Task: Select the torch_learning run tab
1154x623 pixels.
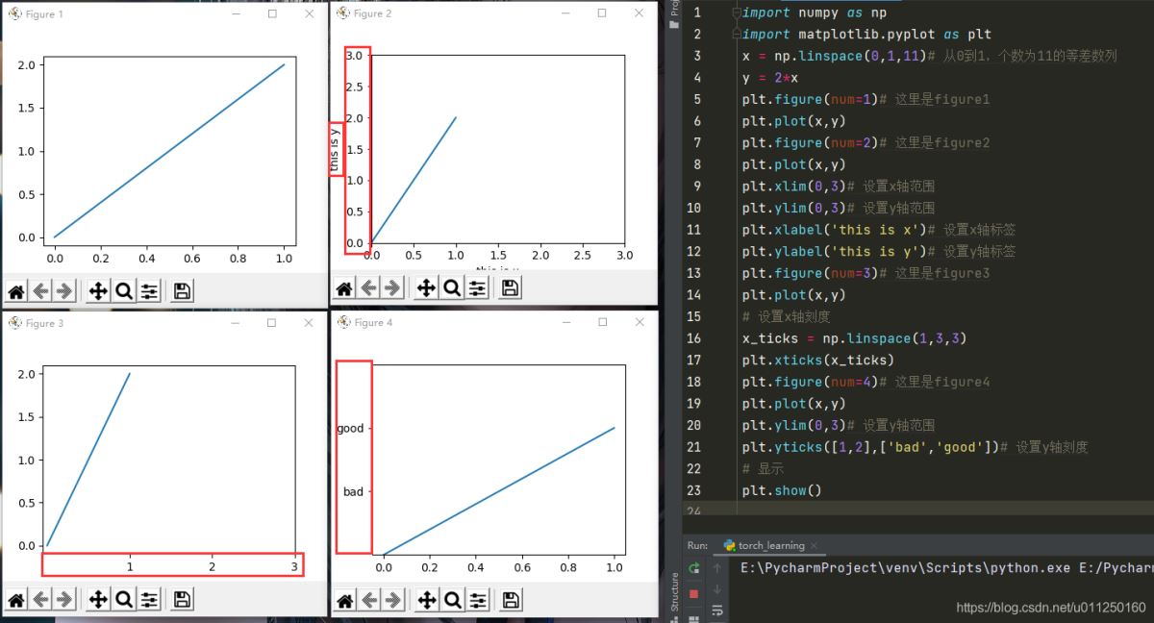Action: click(x=771, y=545)
